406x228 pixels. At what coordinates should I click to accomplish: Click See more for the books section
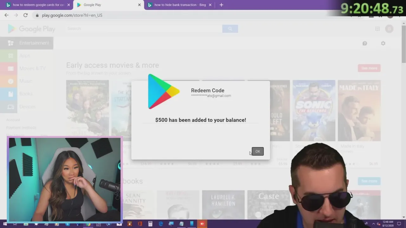pos(369,181)
